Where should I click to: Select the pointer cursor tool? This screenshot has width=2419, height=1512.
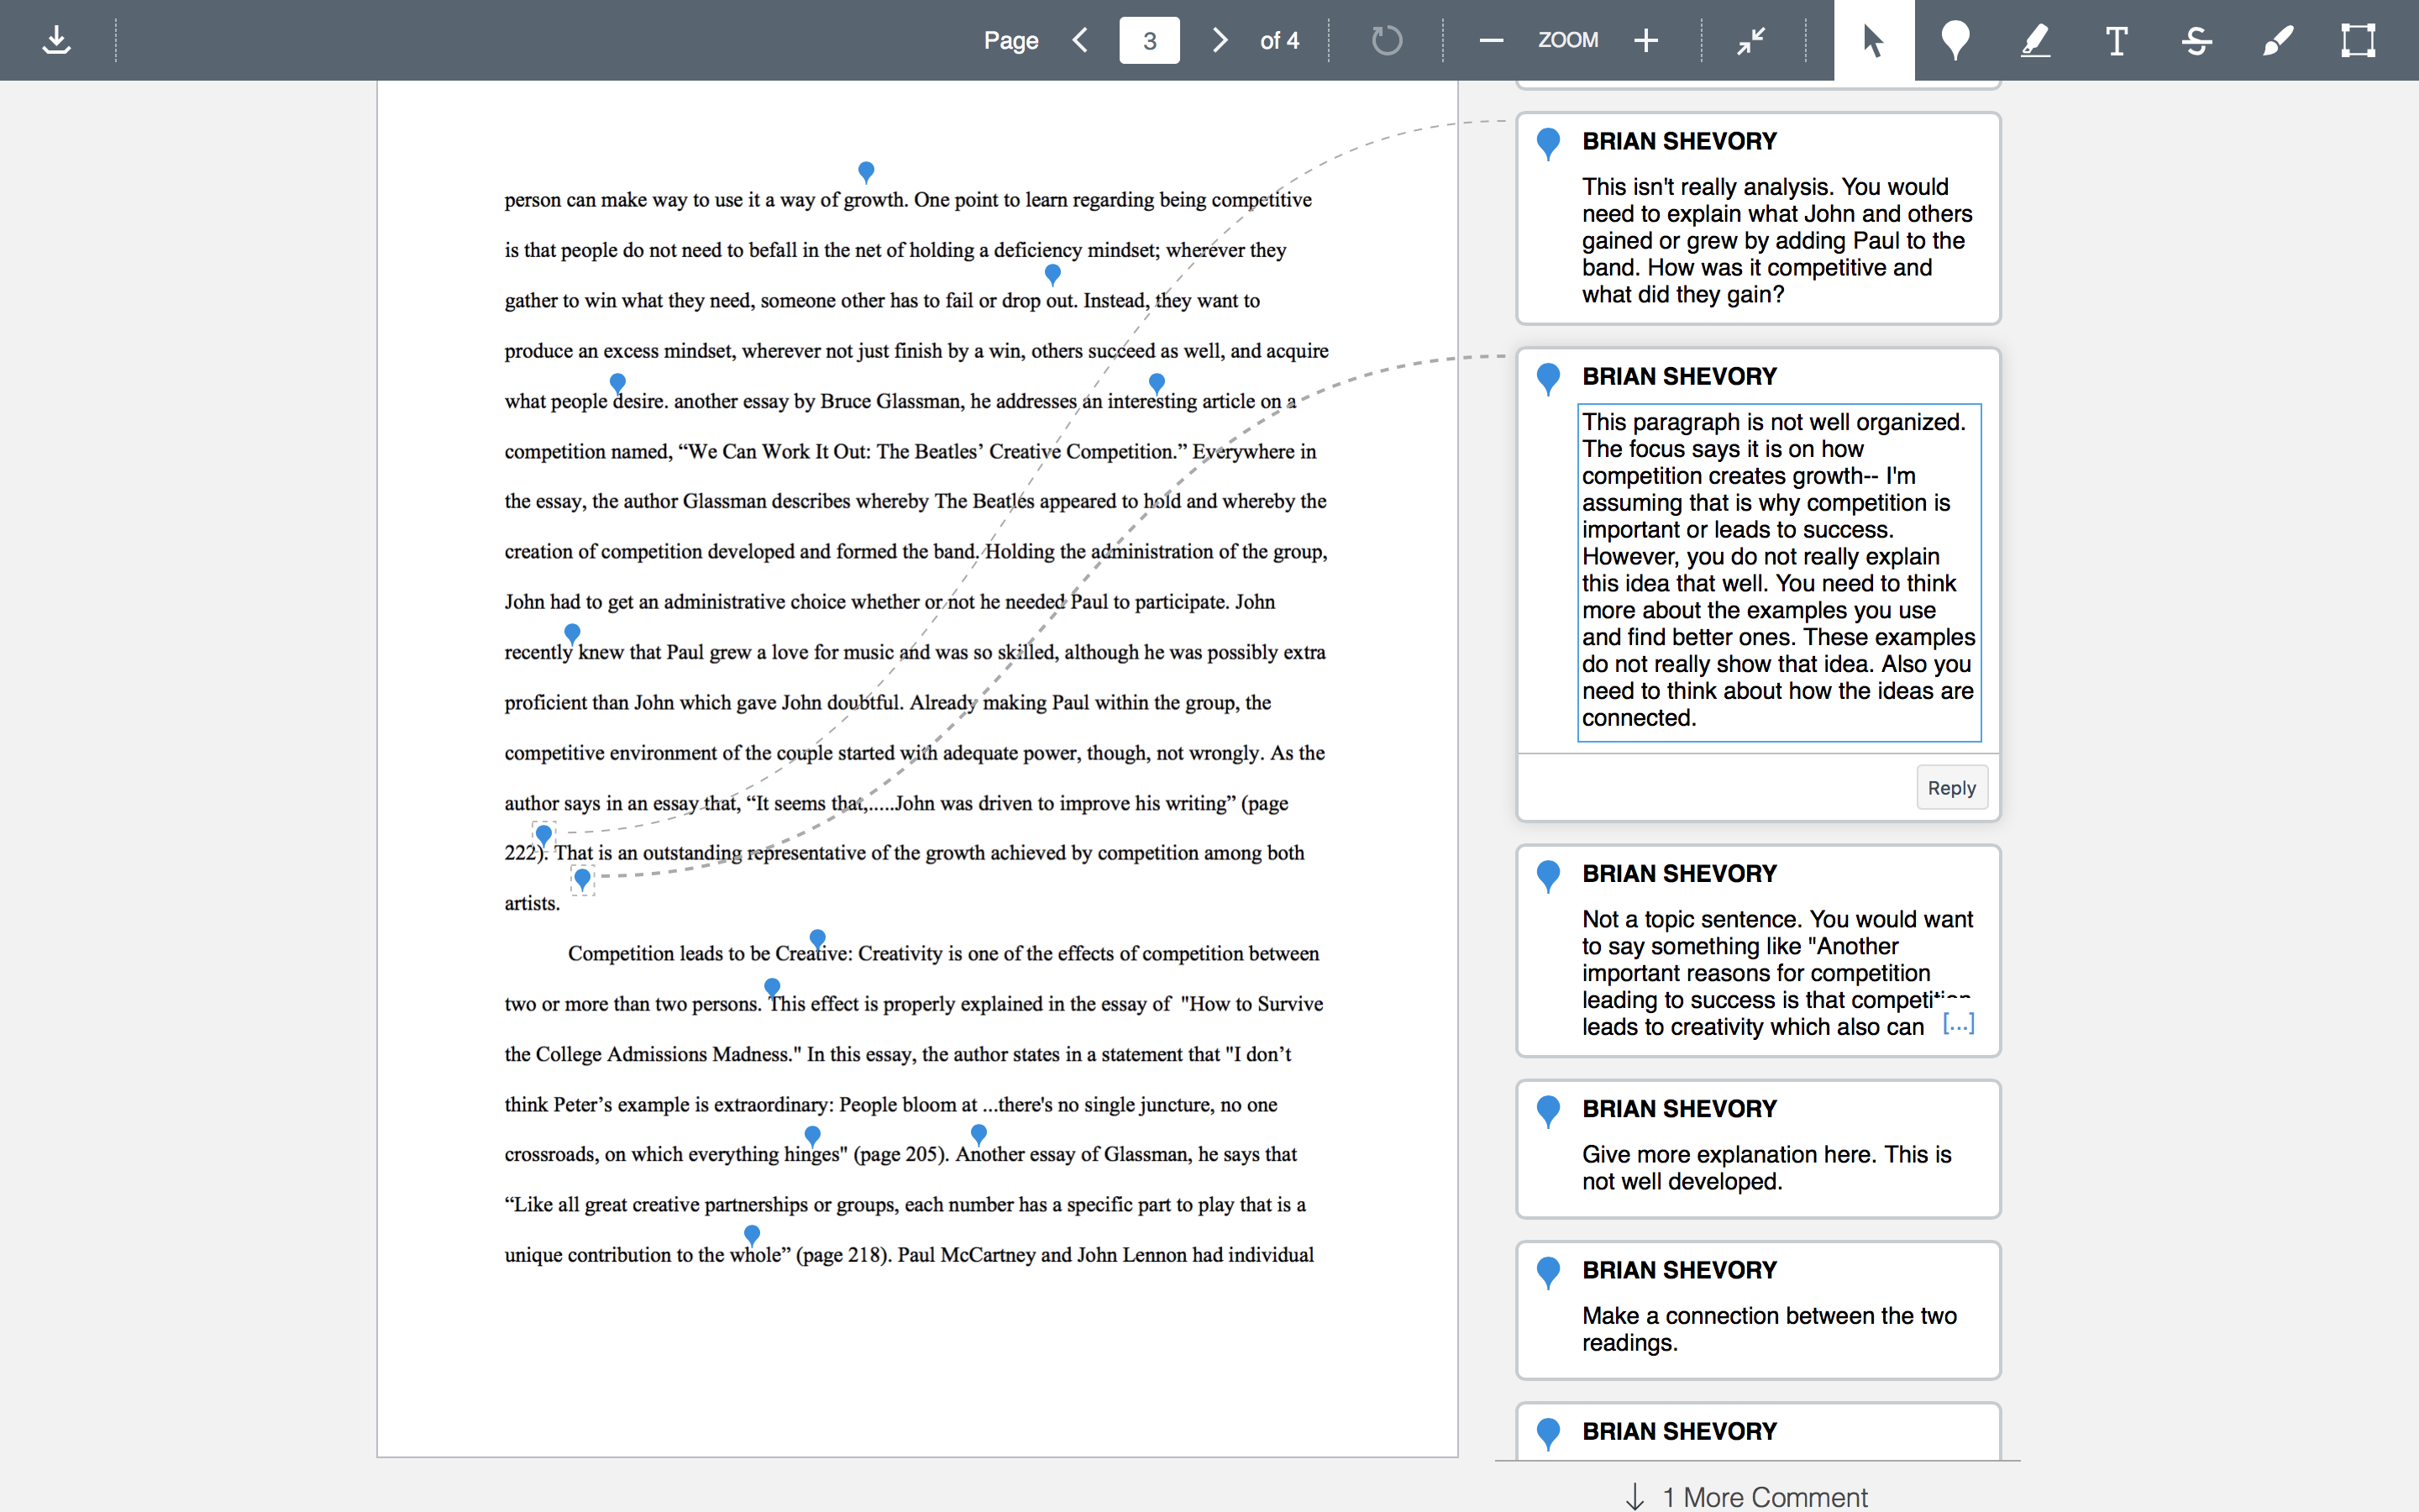point(1874,40)
